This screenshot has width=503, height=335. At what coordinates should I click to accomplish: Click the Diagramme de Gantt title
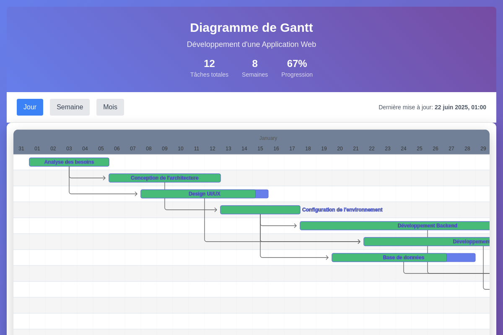pyautogui.click(x=251, y=28)
